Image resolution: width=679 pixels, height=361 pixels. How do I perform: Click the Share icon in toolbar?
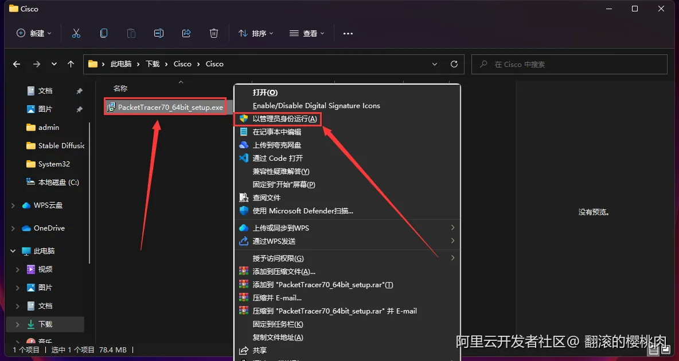(186, 33)
